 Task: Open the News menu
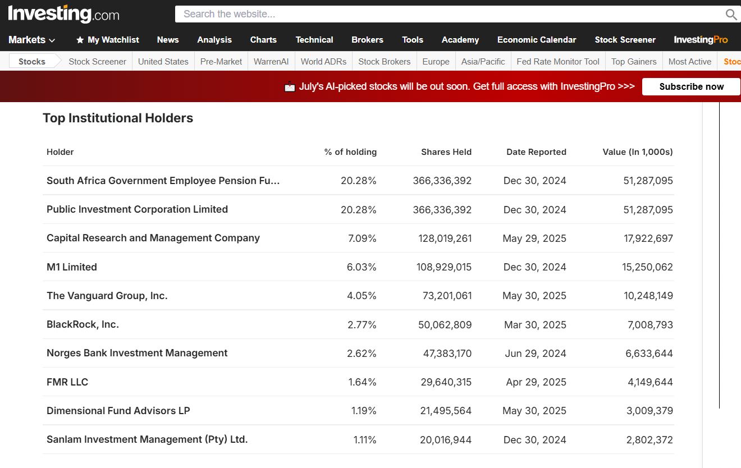pos(168,40)
